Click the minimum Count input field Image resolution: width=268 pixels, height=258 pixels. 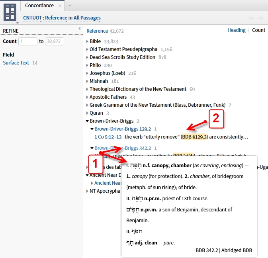[28, 41]
